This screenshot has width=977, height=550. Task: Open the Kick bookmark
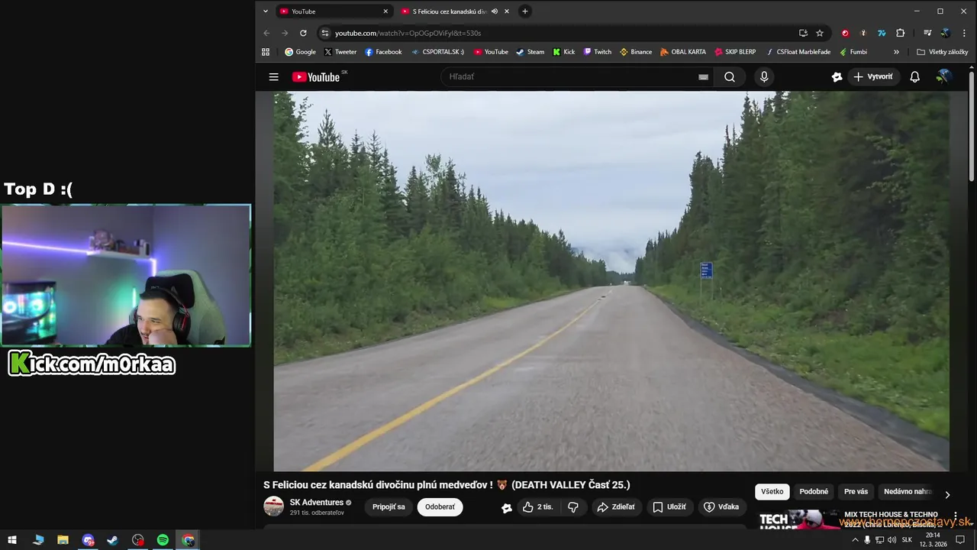(563, 52)
